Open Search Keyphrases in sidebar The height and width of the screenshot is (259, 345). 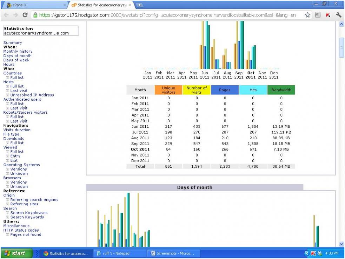coord(29,213)
